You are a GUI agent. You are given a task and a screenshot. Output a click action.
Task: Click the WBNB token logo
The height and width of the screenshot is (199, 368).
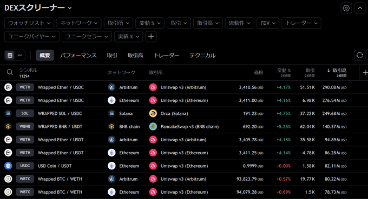click(x=8, y=127)
